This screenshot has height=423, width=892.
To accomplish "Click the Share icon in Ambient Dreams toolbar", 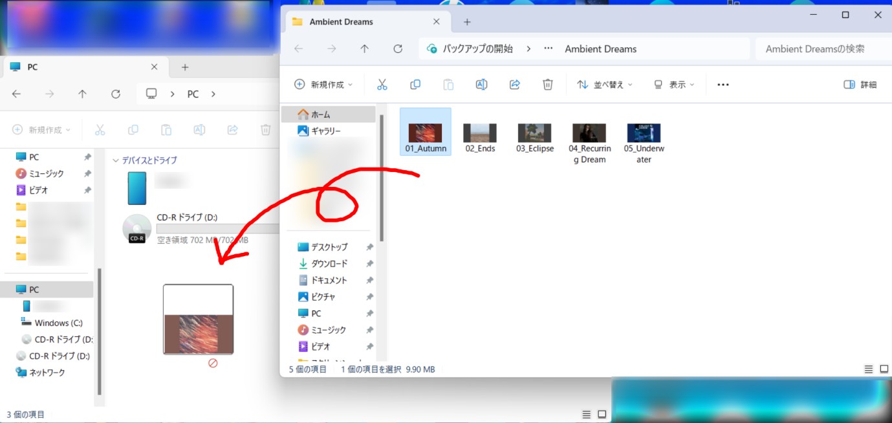I will [515, 85].
